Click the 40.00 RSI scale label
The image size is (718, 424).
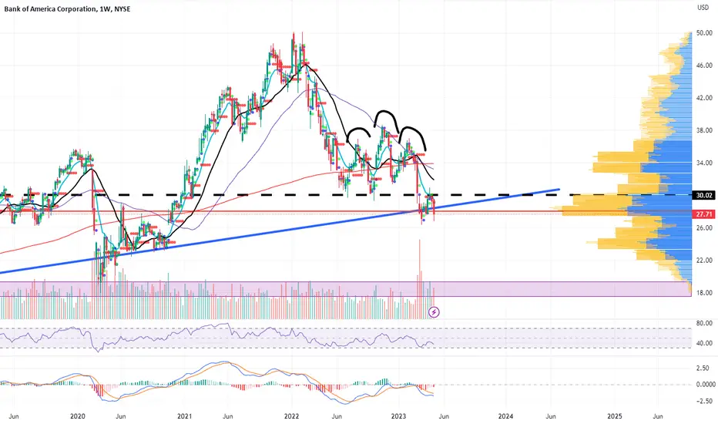(704, 343)
